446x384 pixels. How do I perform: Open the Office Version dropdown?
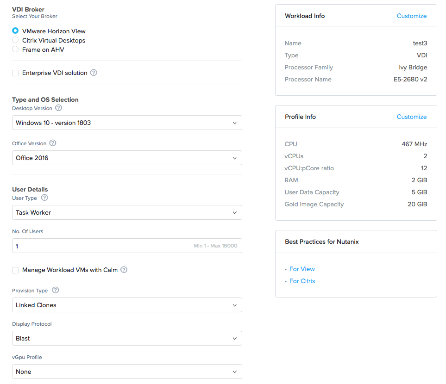pyautogui.click(x=127, y=158)
